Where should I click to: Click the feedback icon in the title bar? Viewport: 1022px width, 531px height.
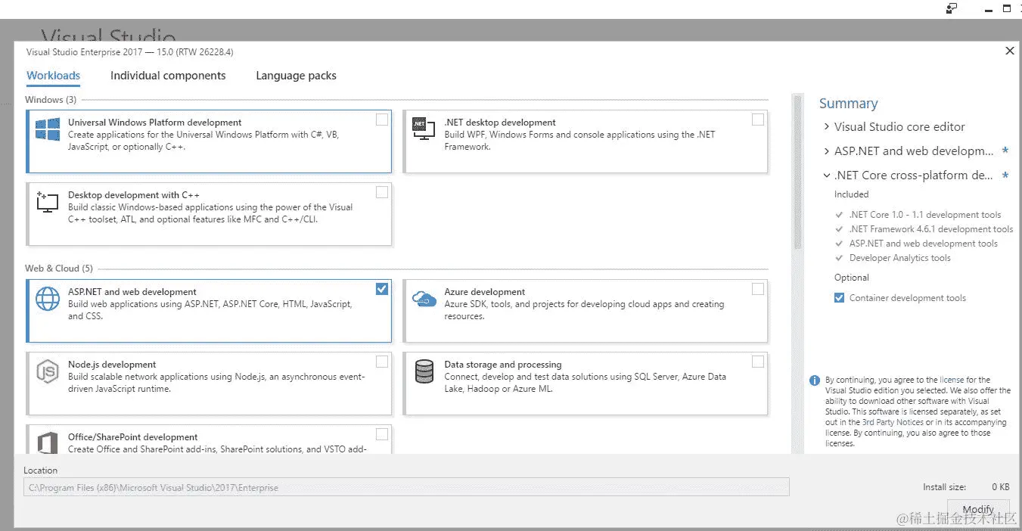click(x=952, y=8)
